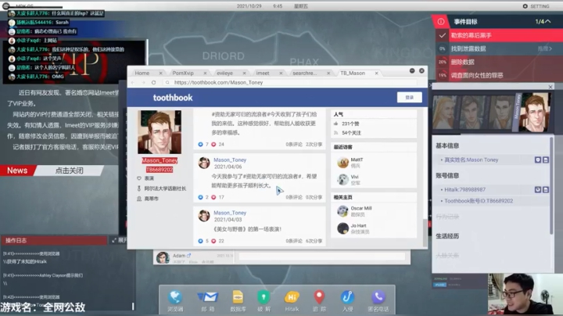563x316 pixels.
Task: Select the blonde woman character portrait
Action: click(x=445, y=112)
